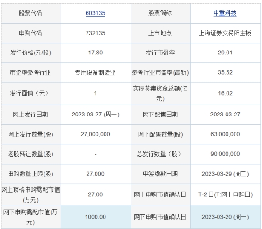Select the 申购数量上限 value 27,000
262x229 pixels.
point(96,174)
